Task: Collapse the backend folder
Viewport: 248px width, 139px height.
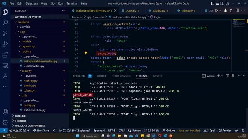Action: (40, 22)
